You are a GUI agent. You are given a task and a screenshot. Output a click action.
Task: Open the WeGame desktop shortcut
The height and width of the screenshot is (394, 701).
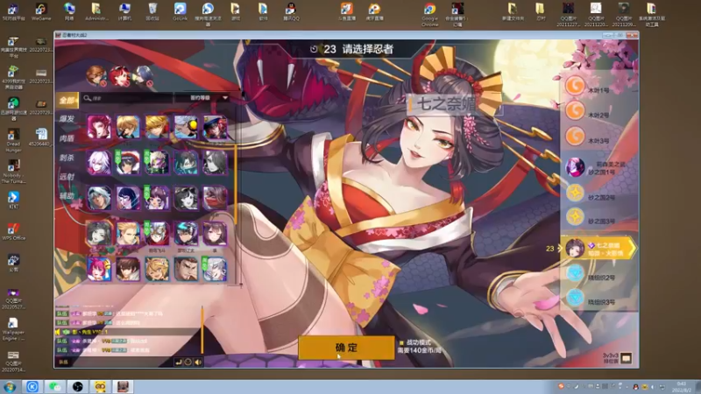[x=41, y=11]
